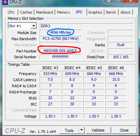
Task: Click JEDEC #6 frequency 666 MHz cell
Action: [116, 74]
